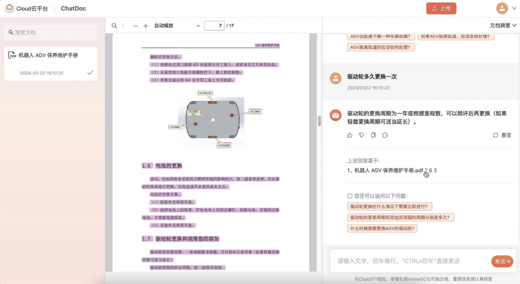Open the 自动缩放 zoom dropdown
Screen dimensions: 520x284
pos(177,26)
